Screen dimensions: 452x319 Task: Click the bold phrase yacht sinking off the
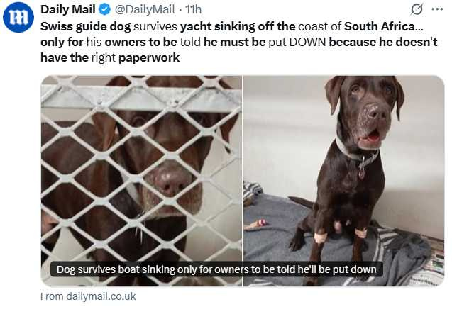(238, 26)
